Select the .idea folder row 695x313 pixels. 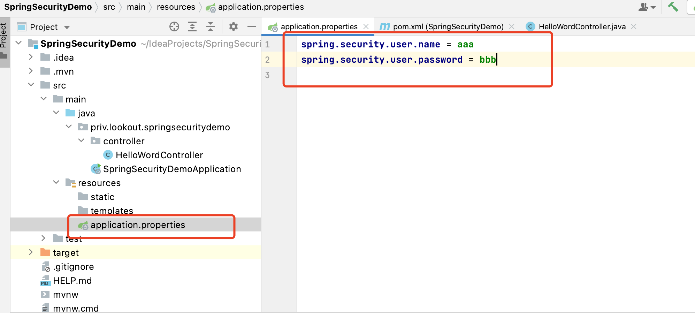coord(136,58)
